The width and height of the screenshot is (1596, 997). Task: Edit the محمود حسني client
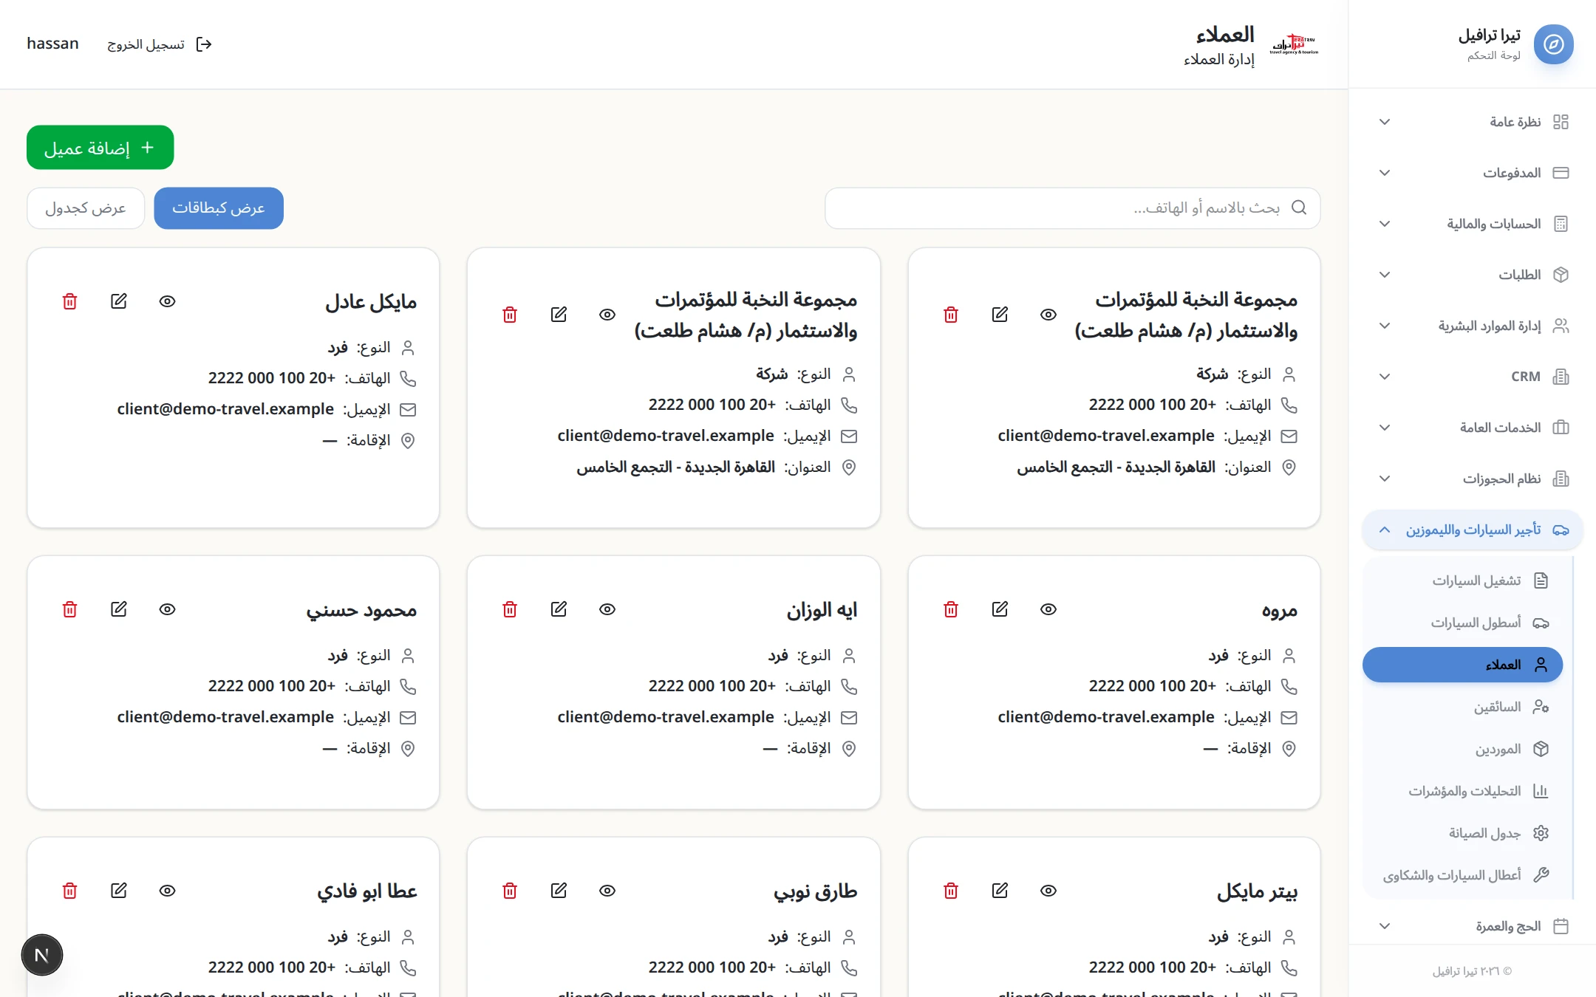coord(118,609)
